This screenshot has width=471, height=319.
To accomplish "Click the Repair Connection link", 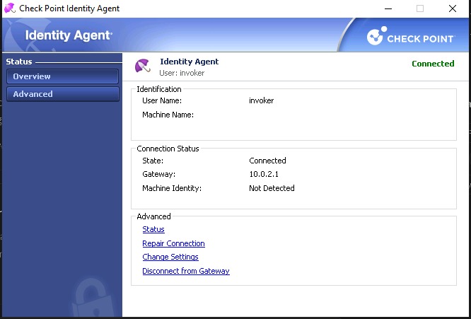I will tap(174, 243).
